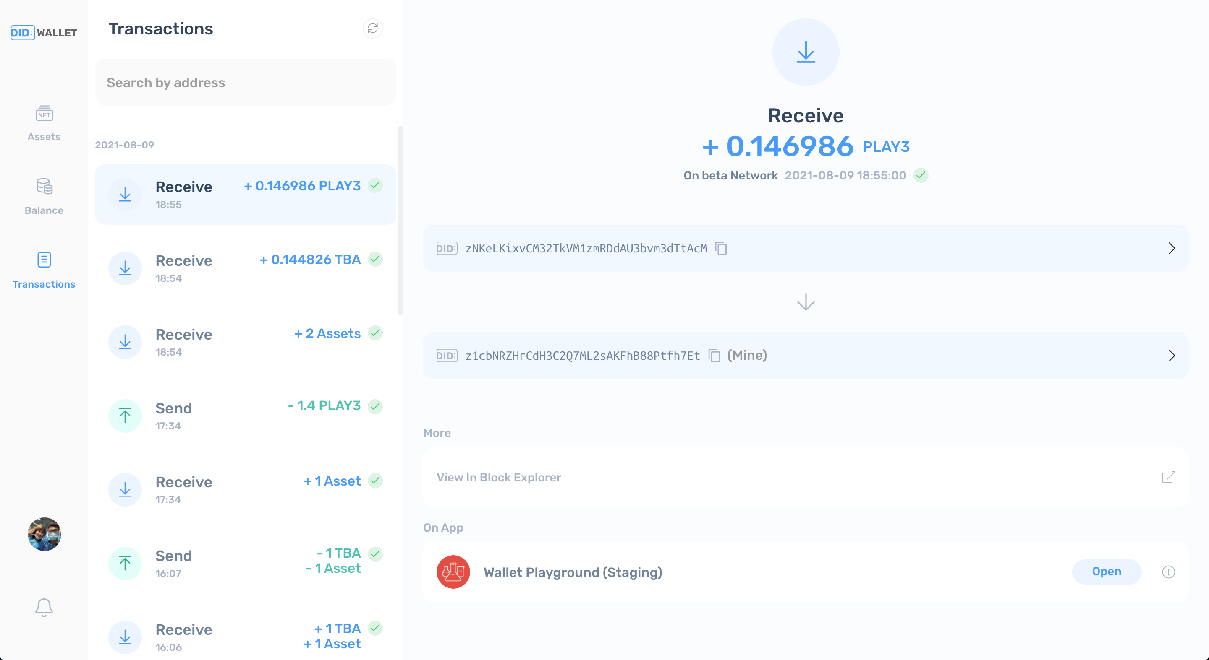Expand the Mine address chevron
Image resolution: width=1209 pixels, height=660 pixels.
[x=1172, y=355]
